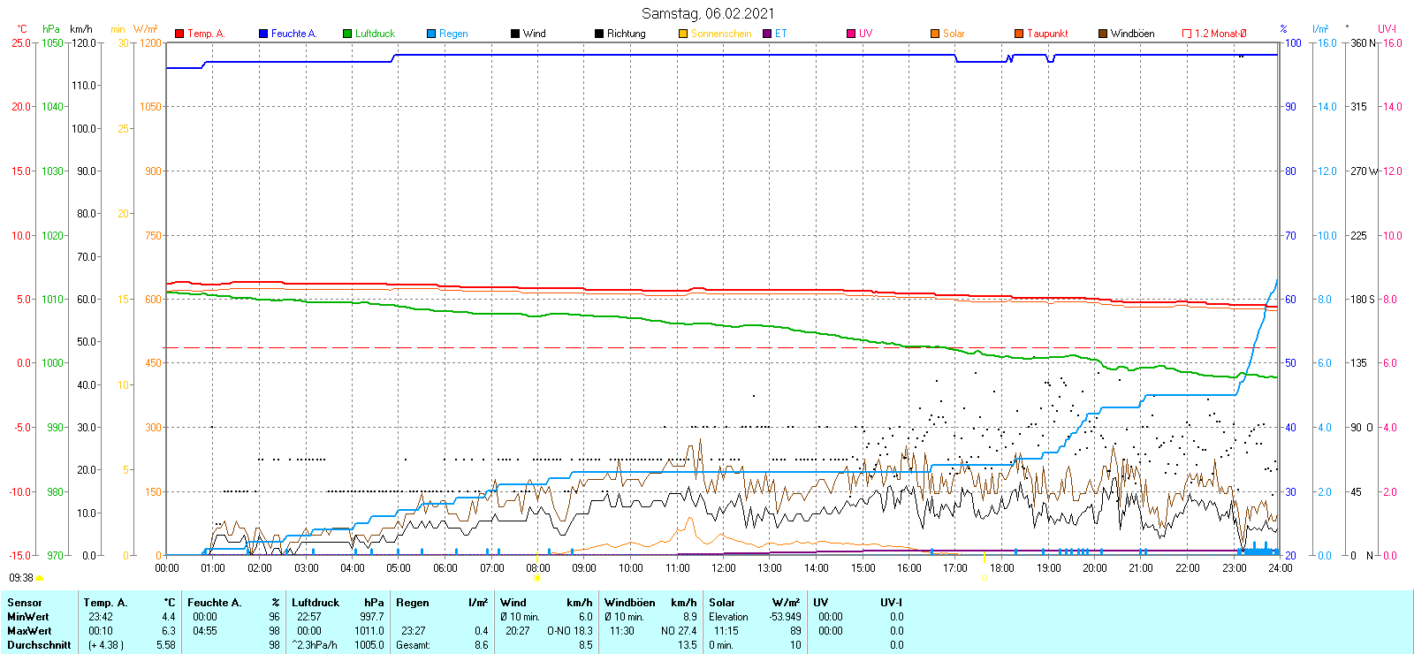Click the orange Solar legend swatch

(x=935, y=34)
